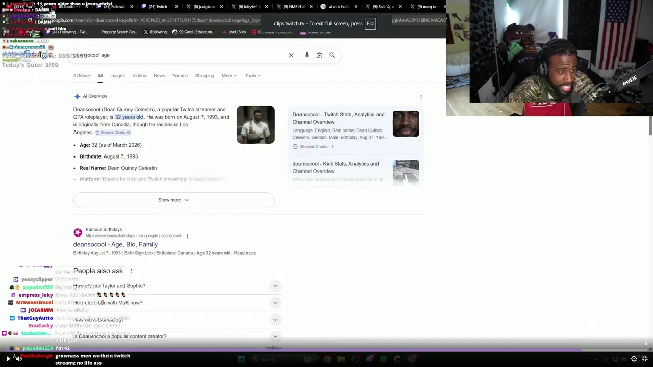Viewport: 653px width, 367px height.
Task: Open People also ask three-dot menu
Action: click(131, 271)
